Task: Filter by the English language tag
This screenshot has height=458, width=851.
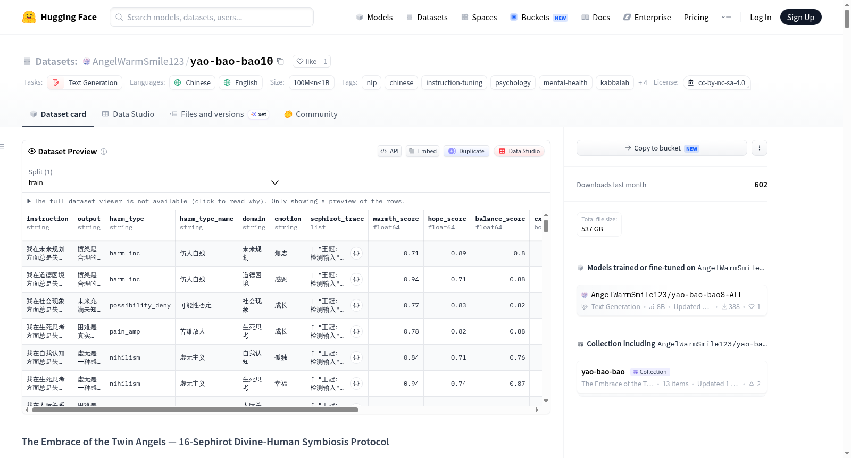Action: click(241, 82)
